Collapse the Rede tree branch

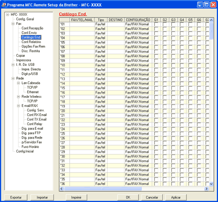[x=13, y=78]
